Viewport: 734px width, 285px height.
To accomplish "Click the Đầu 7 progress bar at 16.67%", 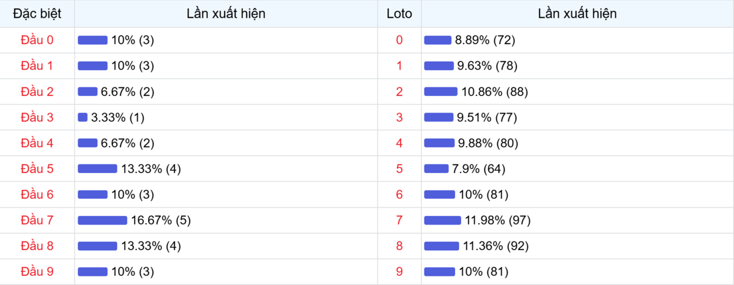I will coord(102,220).
